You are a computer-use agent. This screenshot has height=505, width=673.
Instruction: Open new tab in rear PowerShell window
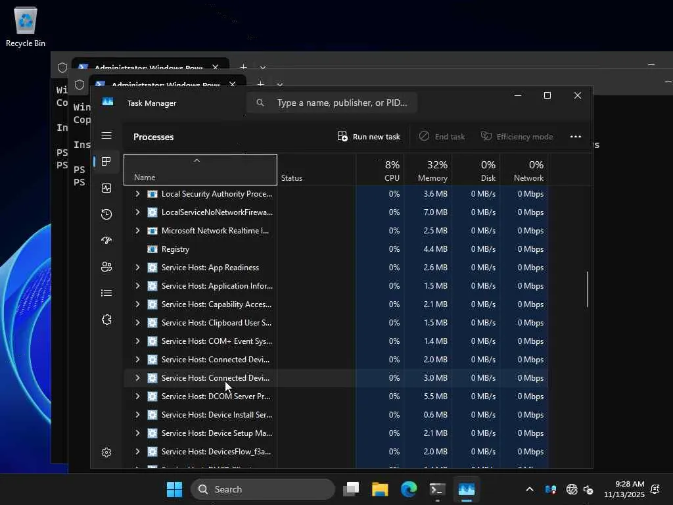coord(243,67)
